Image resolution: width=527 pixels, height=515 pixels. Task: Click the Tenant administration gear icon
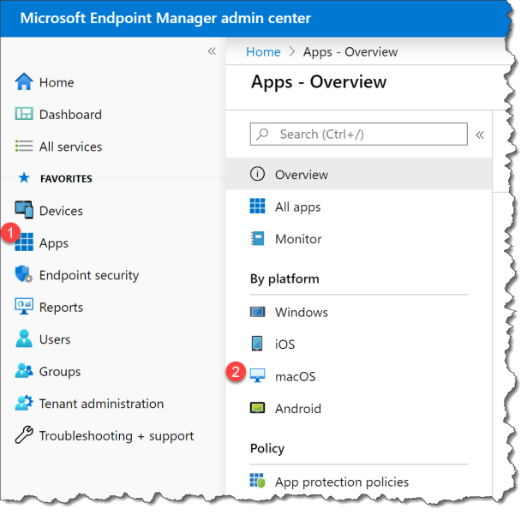pos(24,403)
